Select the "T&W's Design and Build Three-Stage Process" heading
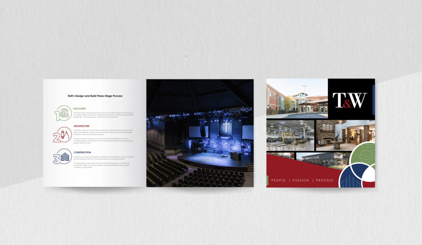The width and height of the screenshot is (422, 245). (95, 96)
